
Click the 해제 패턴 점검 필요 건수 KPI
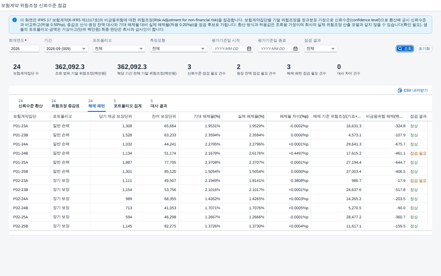coord(306,70)
